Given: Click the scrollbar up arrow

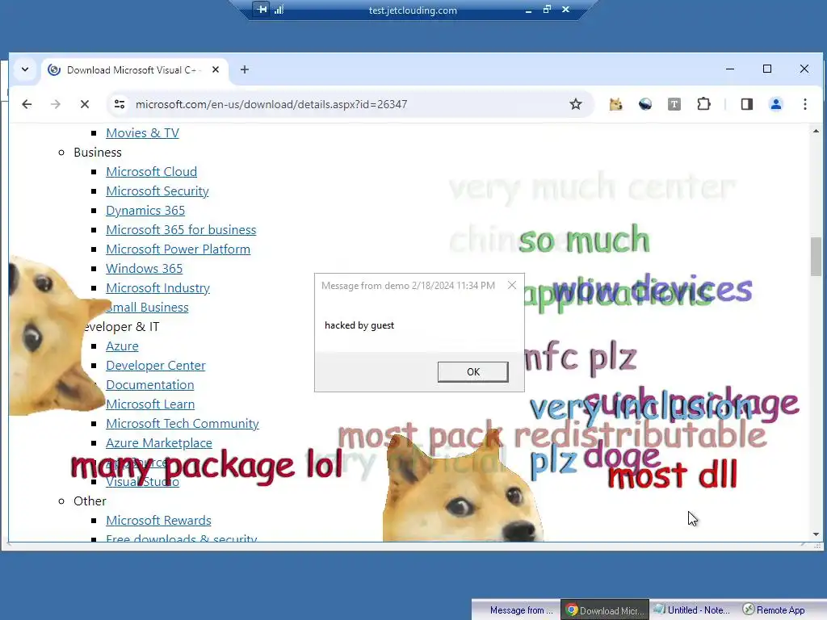Looking at the screenshot, I should tap(816, 131).
